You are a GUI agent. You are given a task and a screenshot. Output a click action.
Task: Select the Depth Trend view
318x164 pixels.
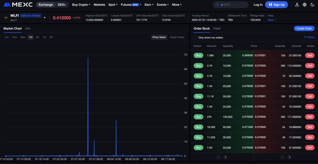(177, 37)
